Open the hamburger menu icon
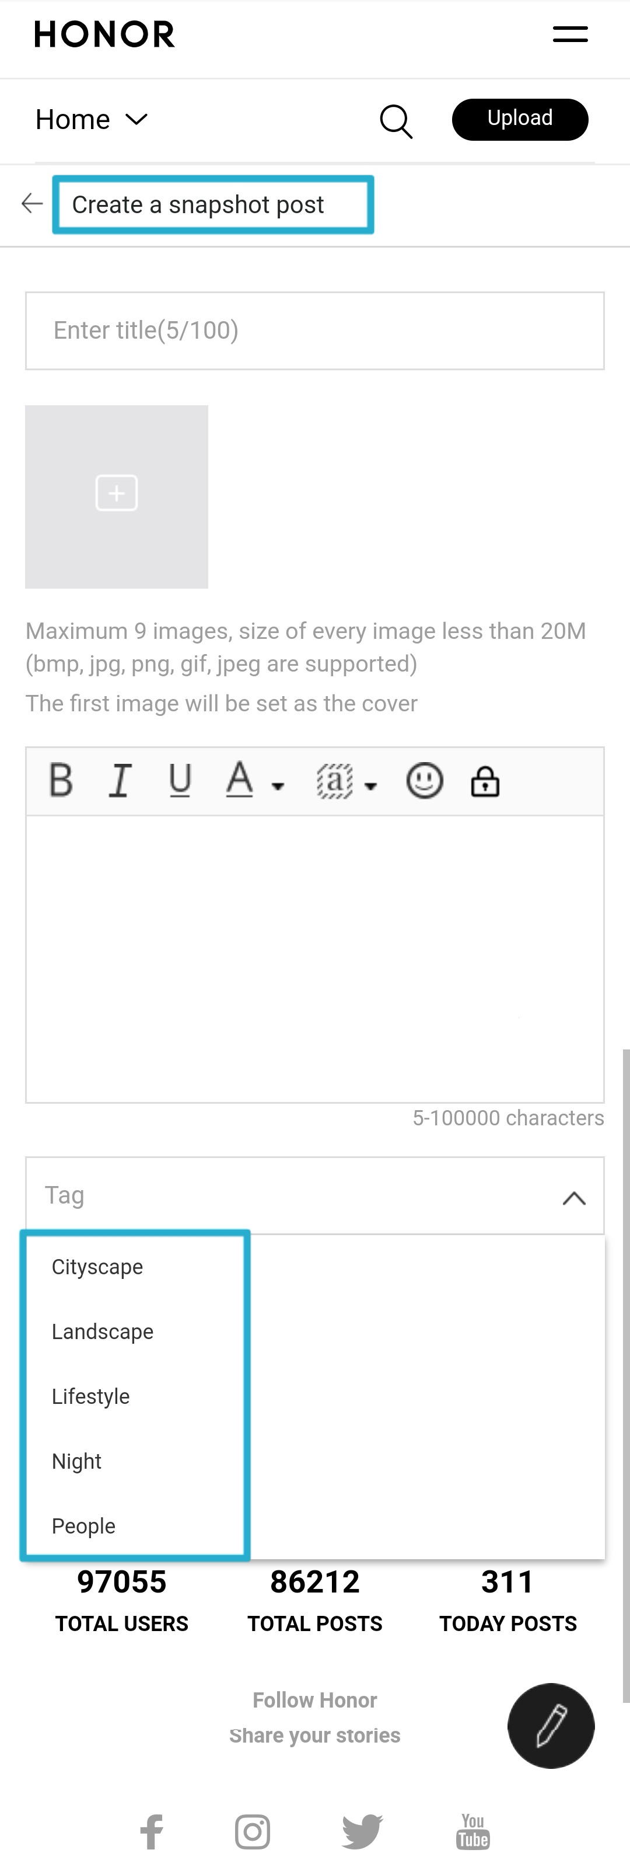This screenshot has height=1874, width=630. click(x=570, y=34)
